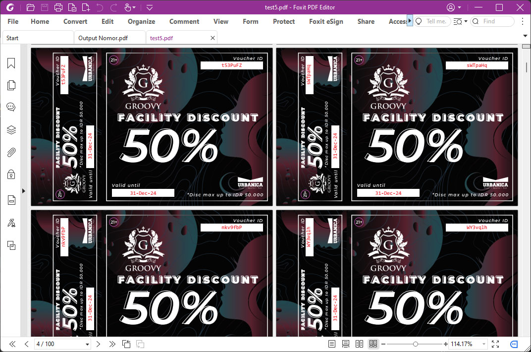Image resolution: width=531 pixels, height=352 pixels.
Task: Open the Bookmarks panel in the sidebar
Action: coord(11,63)
